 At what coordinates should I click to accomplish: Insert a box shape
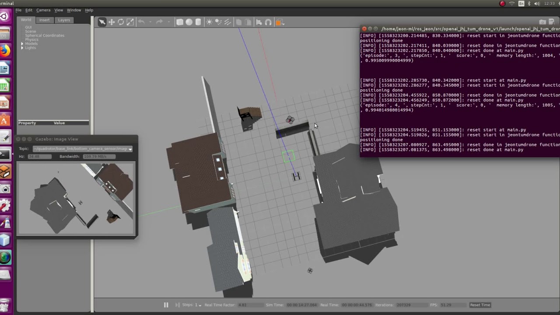pos(180,22)
